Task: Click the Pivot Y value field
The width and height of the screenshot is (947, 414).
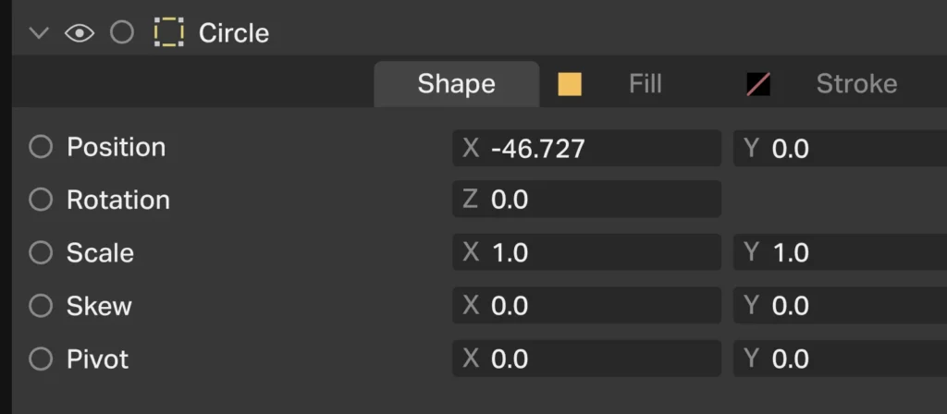Action: tap(840, 359)
